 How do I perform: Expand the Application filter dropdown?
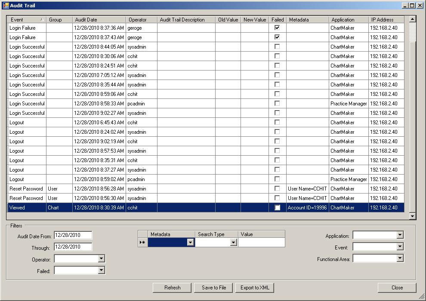(400, 235)
